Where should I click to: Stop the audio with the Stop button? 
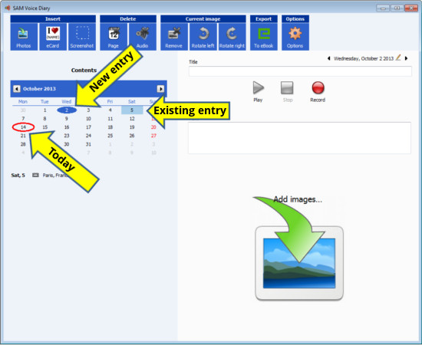pos(287,91)
